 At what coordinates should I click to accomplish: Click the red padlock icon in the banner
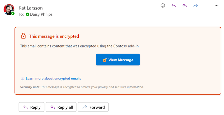tap(23, 36)
